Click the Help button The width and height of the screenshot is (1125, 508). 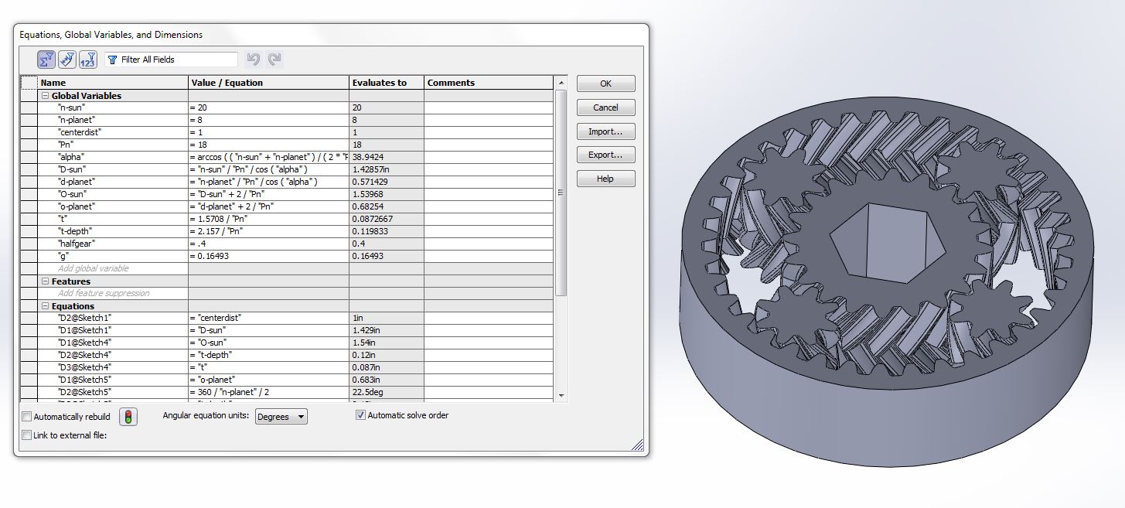point(605,179)
